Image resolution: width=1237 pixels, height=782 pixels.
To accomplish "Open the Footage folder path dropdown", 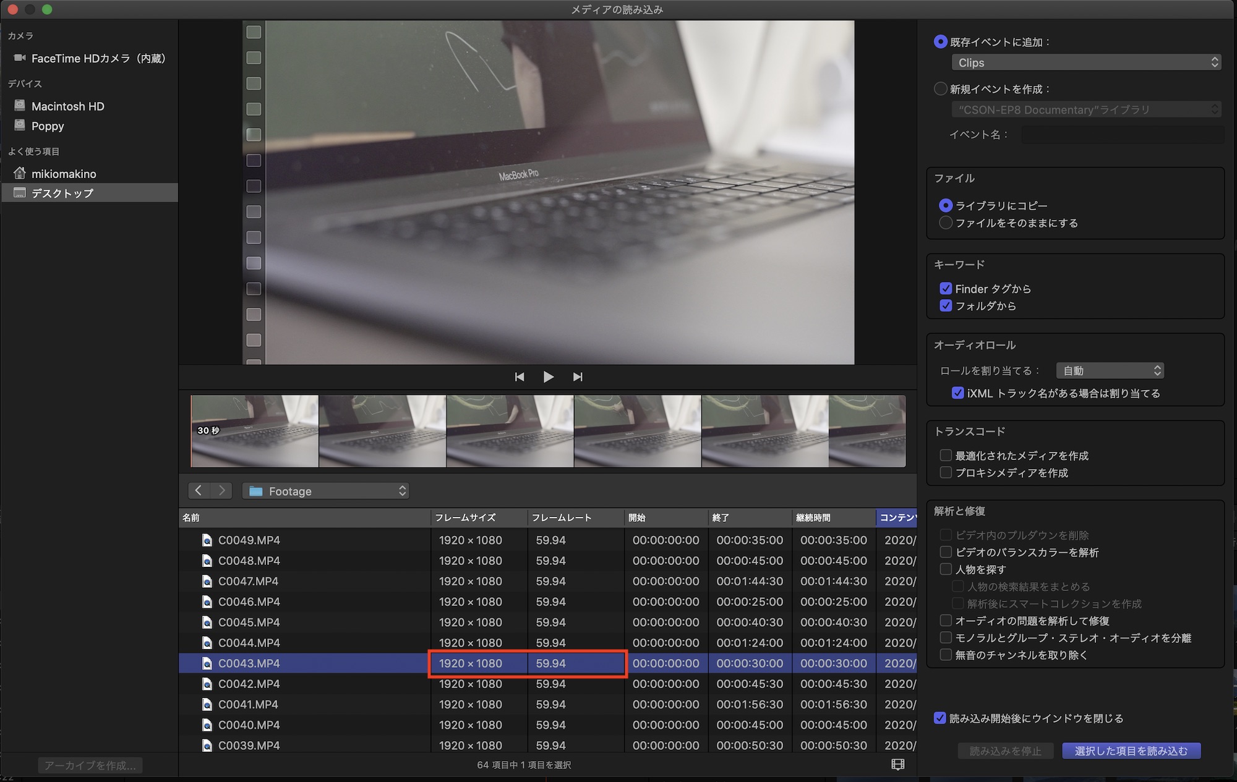I will (x=325, y=491).
